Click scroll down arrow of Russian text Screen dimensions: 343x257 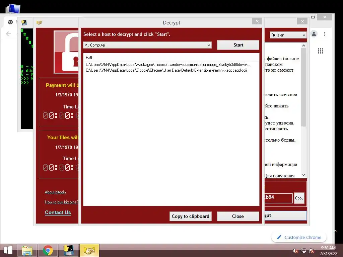tap(303, 175)
